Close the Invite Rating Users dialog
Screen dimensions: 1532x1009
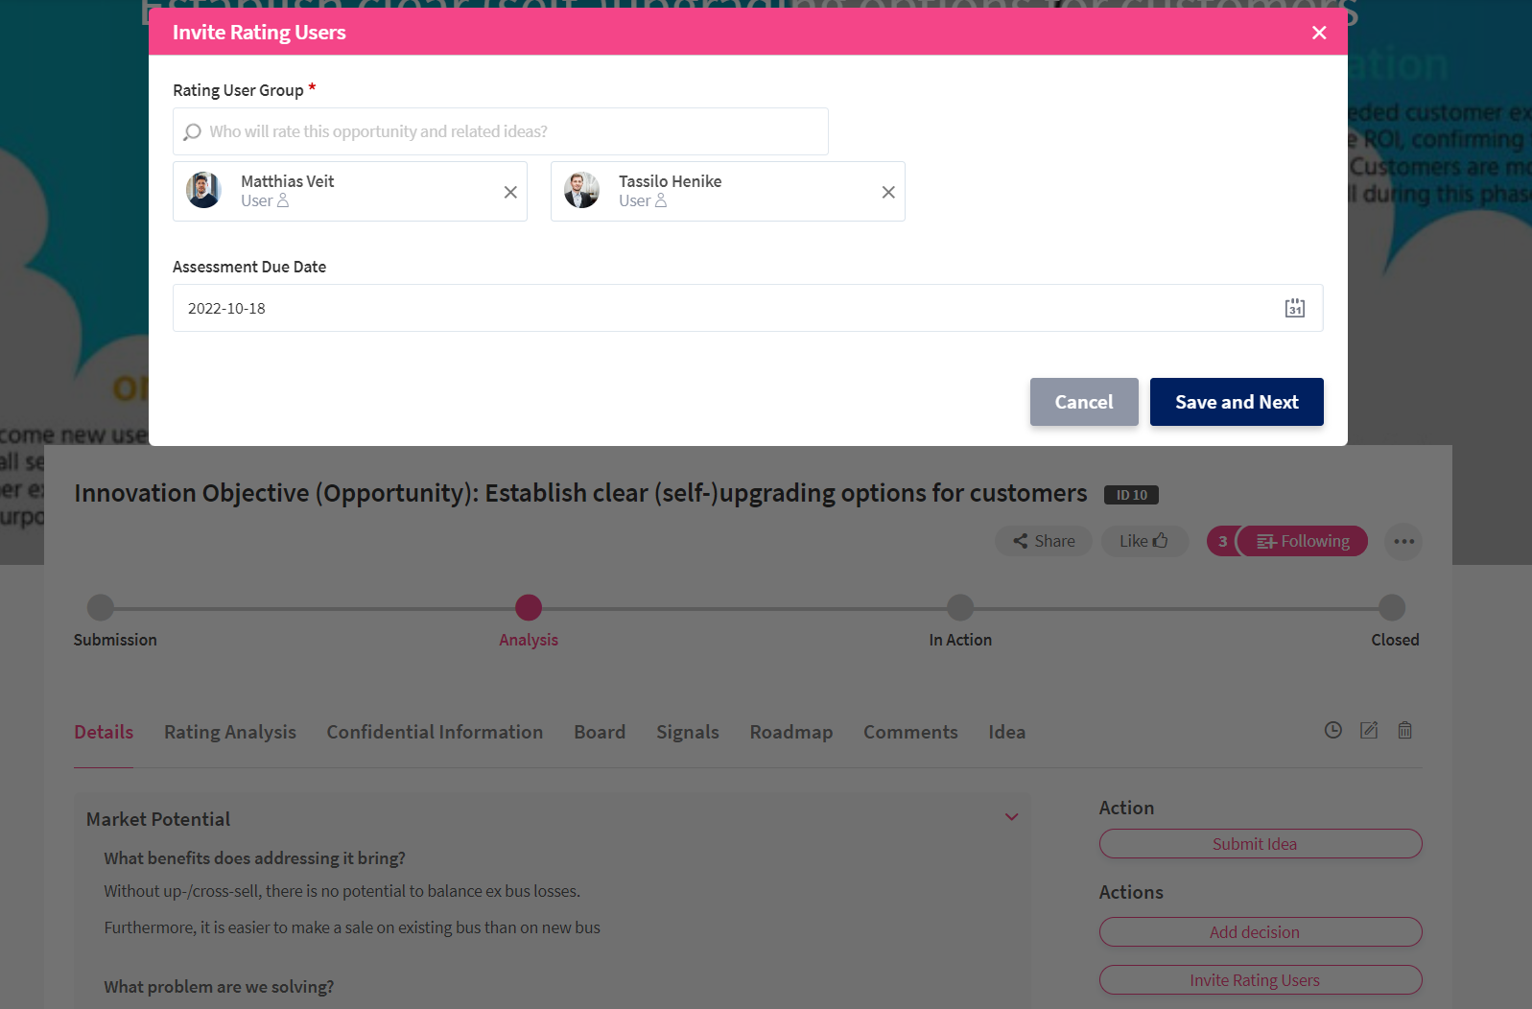click(x=1319, y=33)
